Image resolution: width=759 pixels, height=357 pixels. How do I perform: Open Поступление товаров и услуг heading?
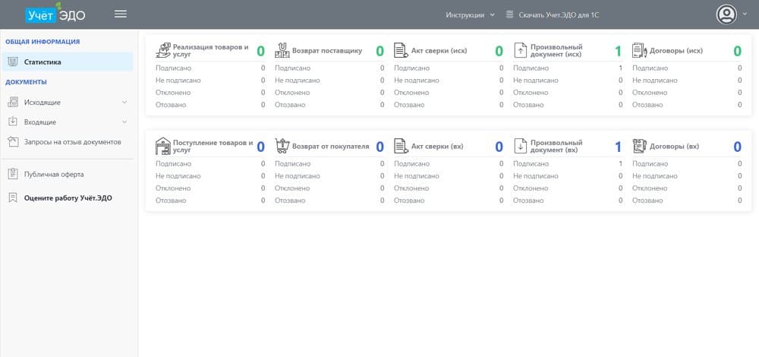(213, 147)
